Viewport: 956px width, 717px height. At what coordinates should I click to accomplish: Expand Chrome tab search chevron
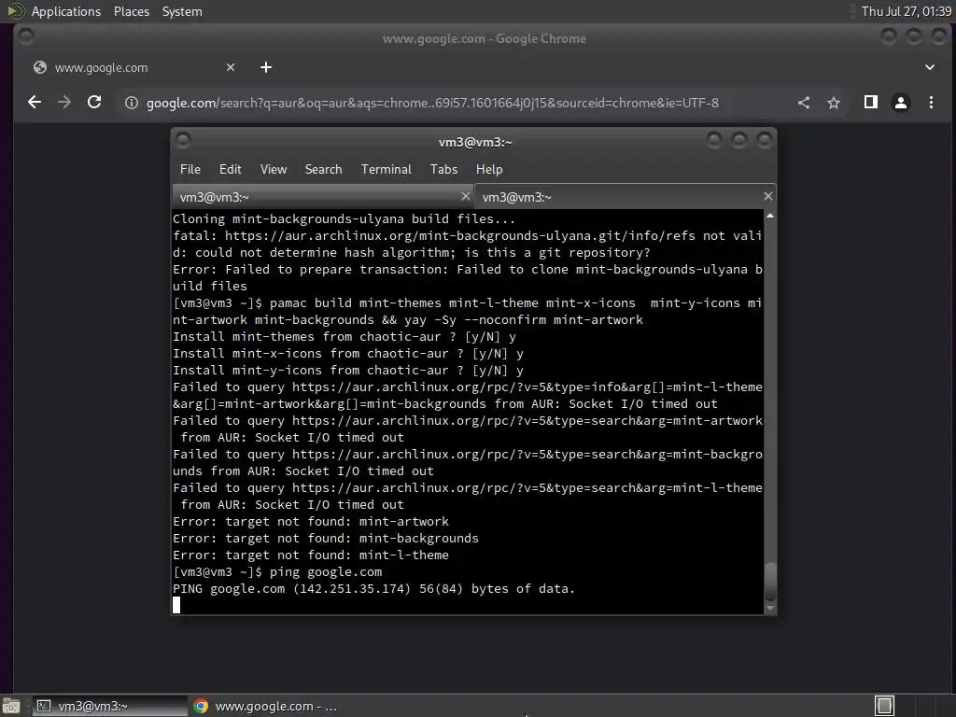coord(929,67)
